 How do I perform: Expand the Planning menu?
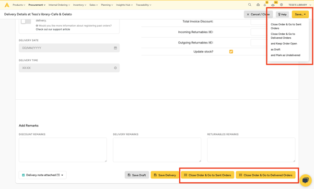coord(107,5)
